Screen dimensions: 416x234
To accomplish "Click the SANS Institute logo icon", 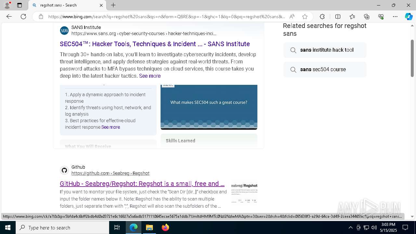I will click(x=64, y=31).
